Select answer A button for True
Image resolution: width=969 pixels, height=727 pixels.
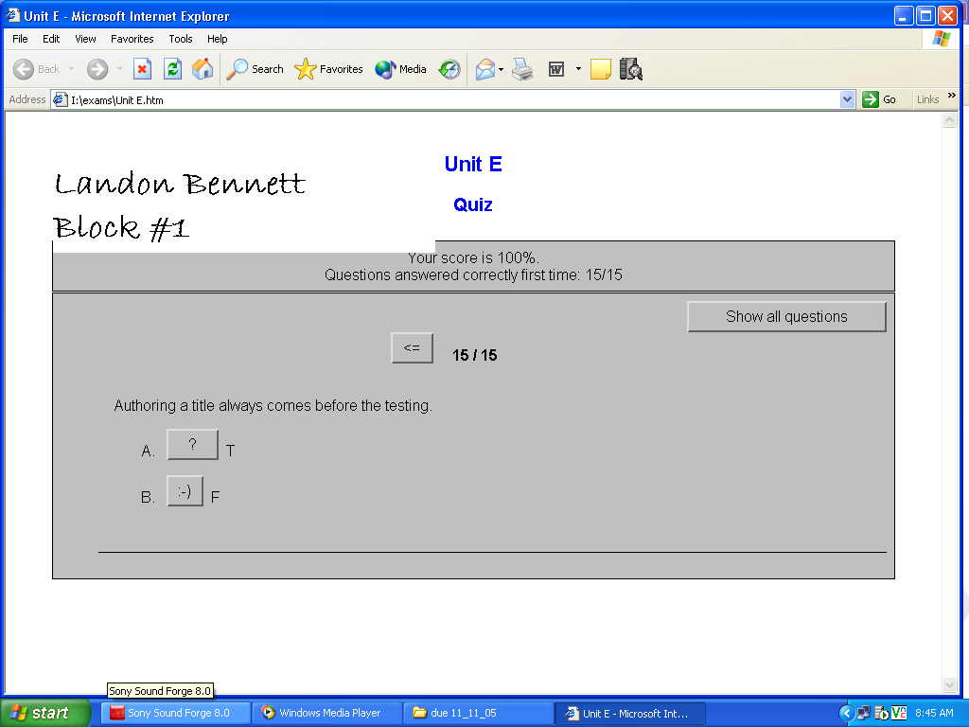[x=192, y=445]
